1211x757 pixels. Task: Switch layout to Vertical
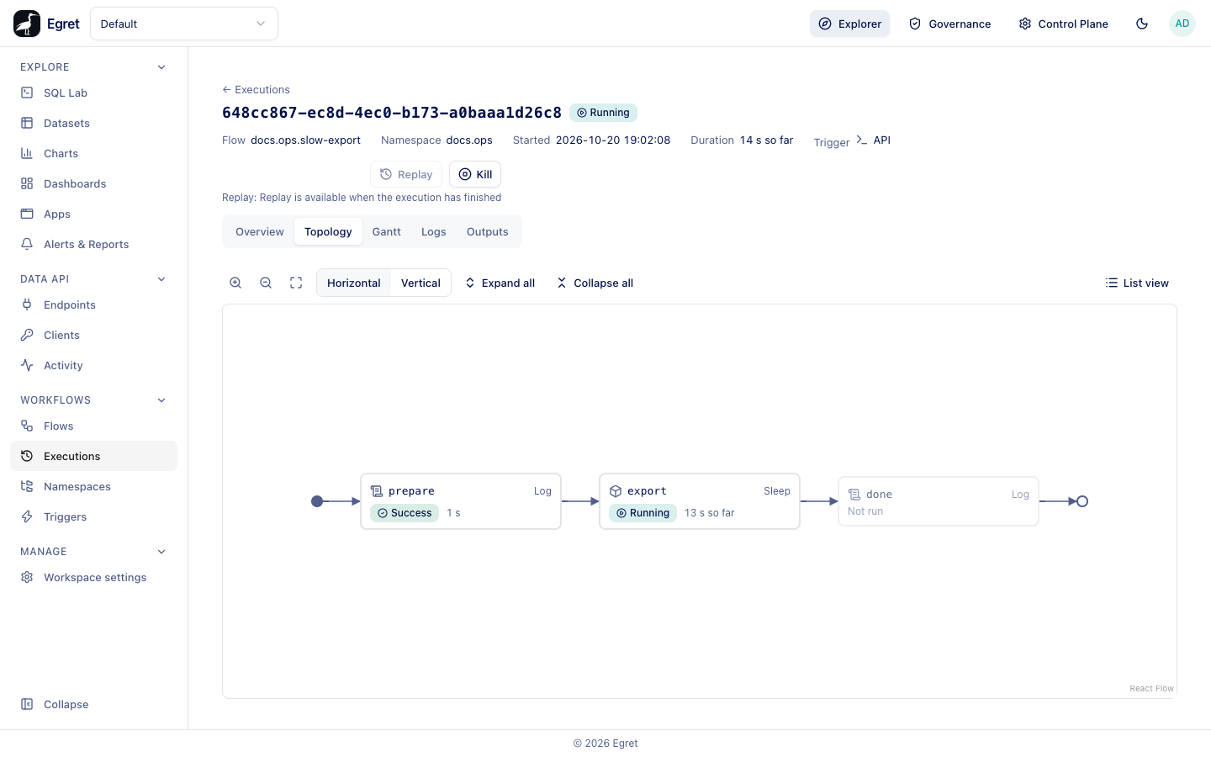[420, 283]
